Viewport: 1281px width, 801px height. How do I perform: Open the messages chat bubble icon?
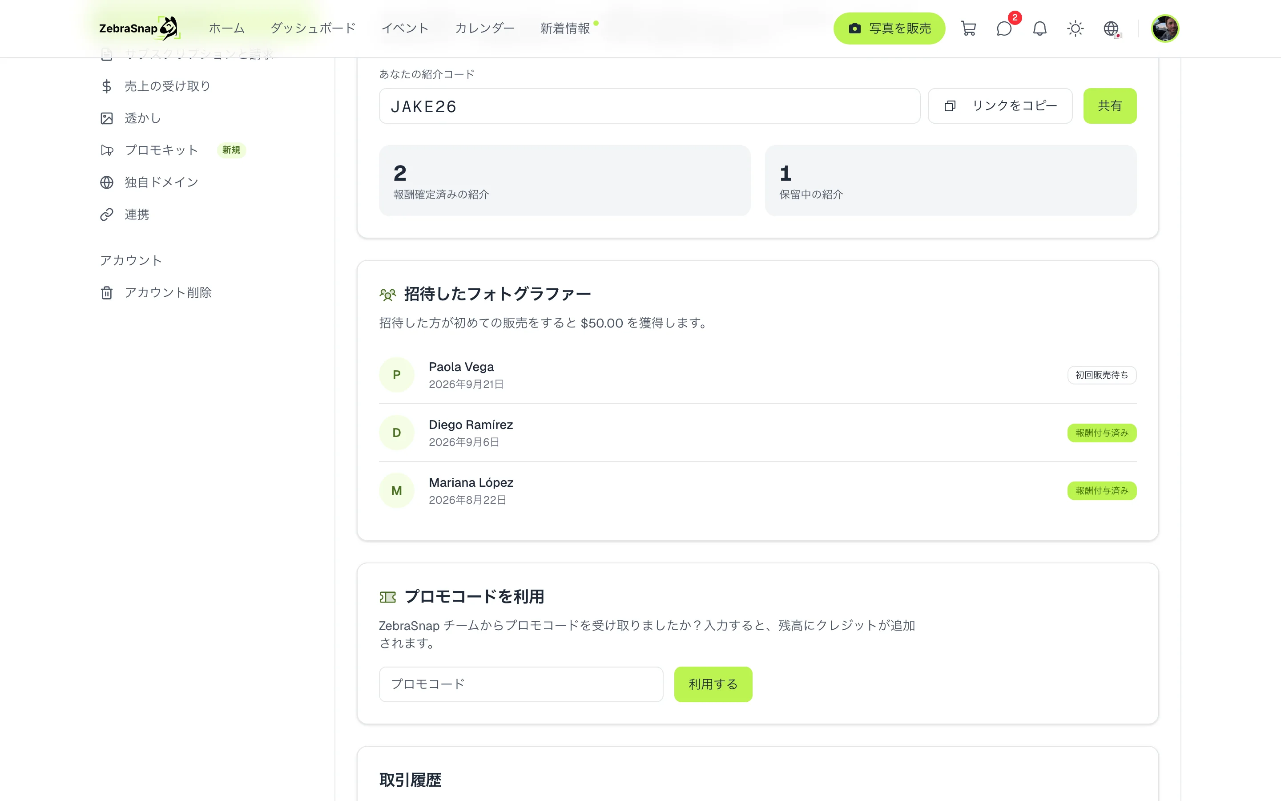1003,28
